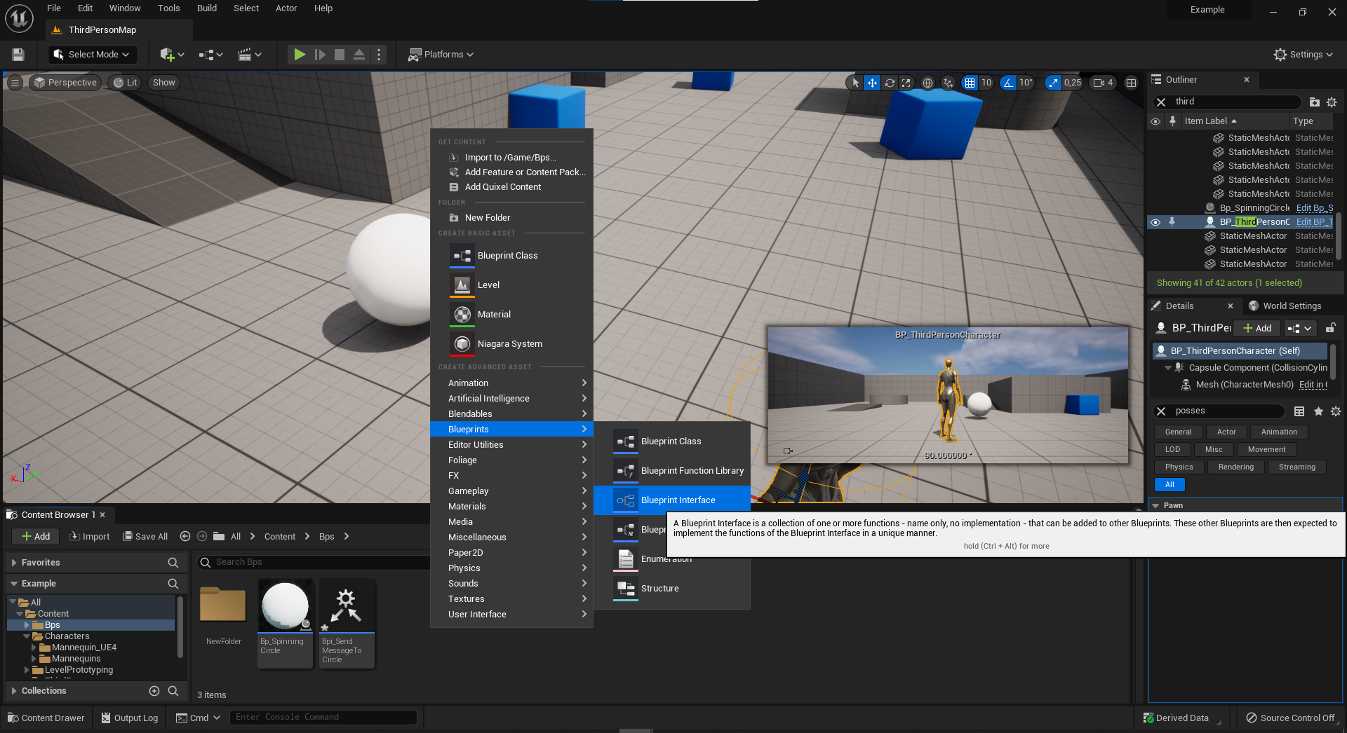Switch to the World Settings tab
Viewport: 1347px width, 733px height.
pyautogui.click(x=1285, y=306)
